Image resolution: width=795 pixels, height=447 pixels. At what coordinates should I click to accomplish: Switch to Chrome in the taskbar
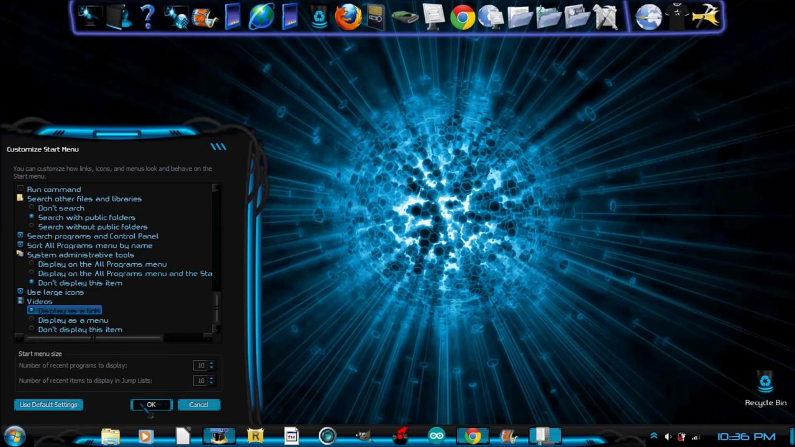[473, 436]
